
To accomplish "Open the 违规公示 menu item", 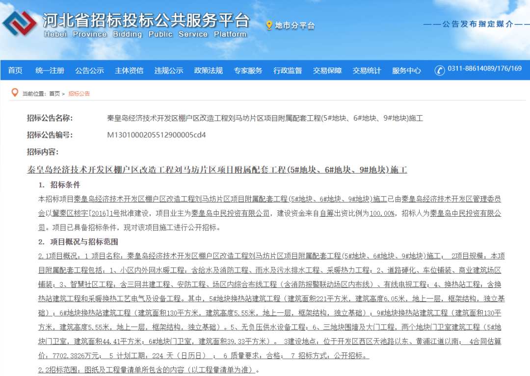I will 169,71.
